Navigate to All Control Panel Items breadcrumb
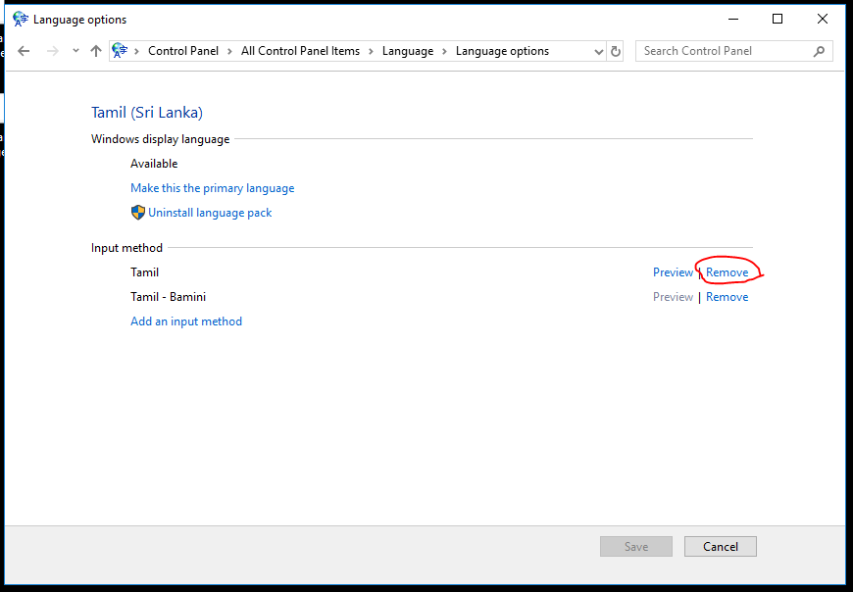Image resolution: width=853 pixels, height=592 pixels. point(300,51)
